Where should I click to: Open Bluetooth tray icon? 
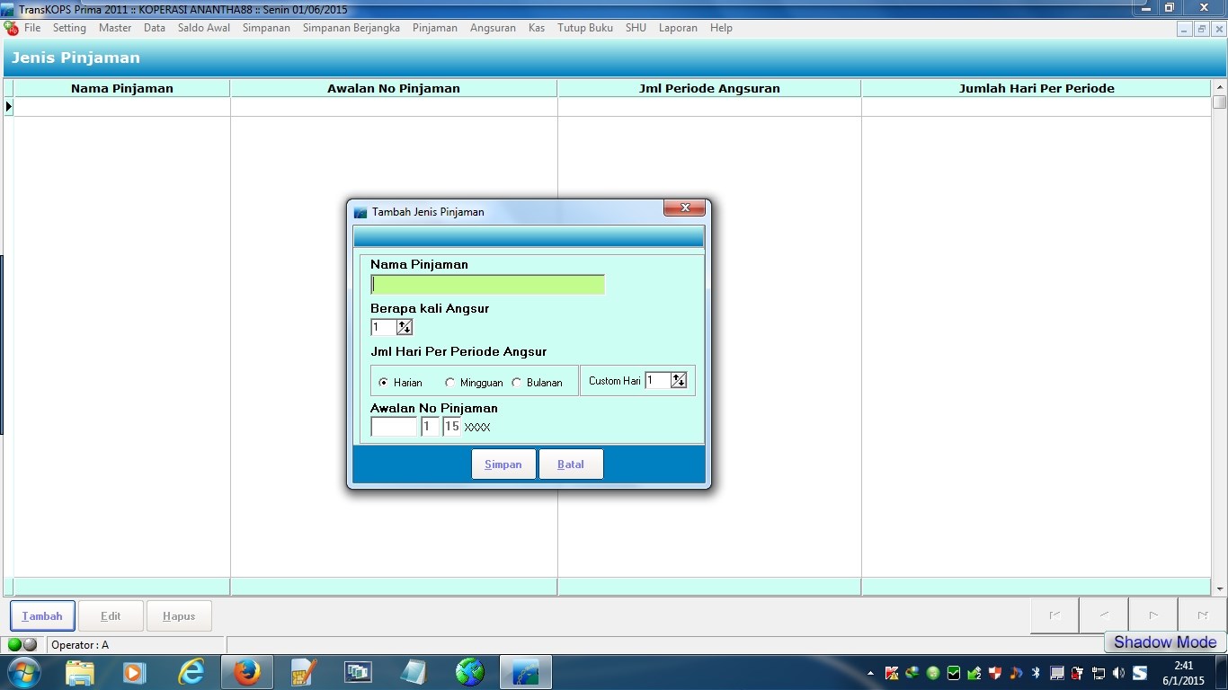pos(1036,673)
